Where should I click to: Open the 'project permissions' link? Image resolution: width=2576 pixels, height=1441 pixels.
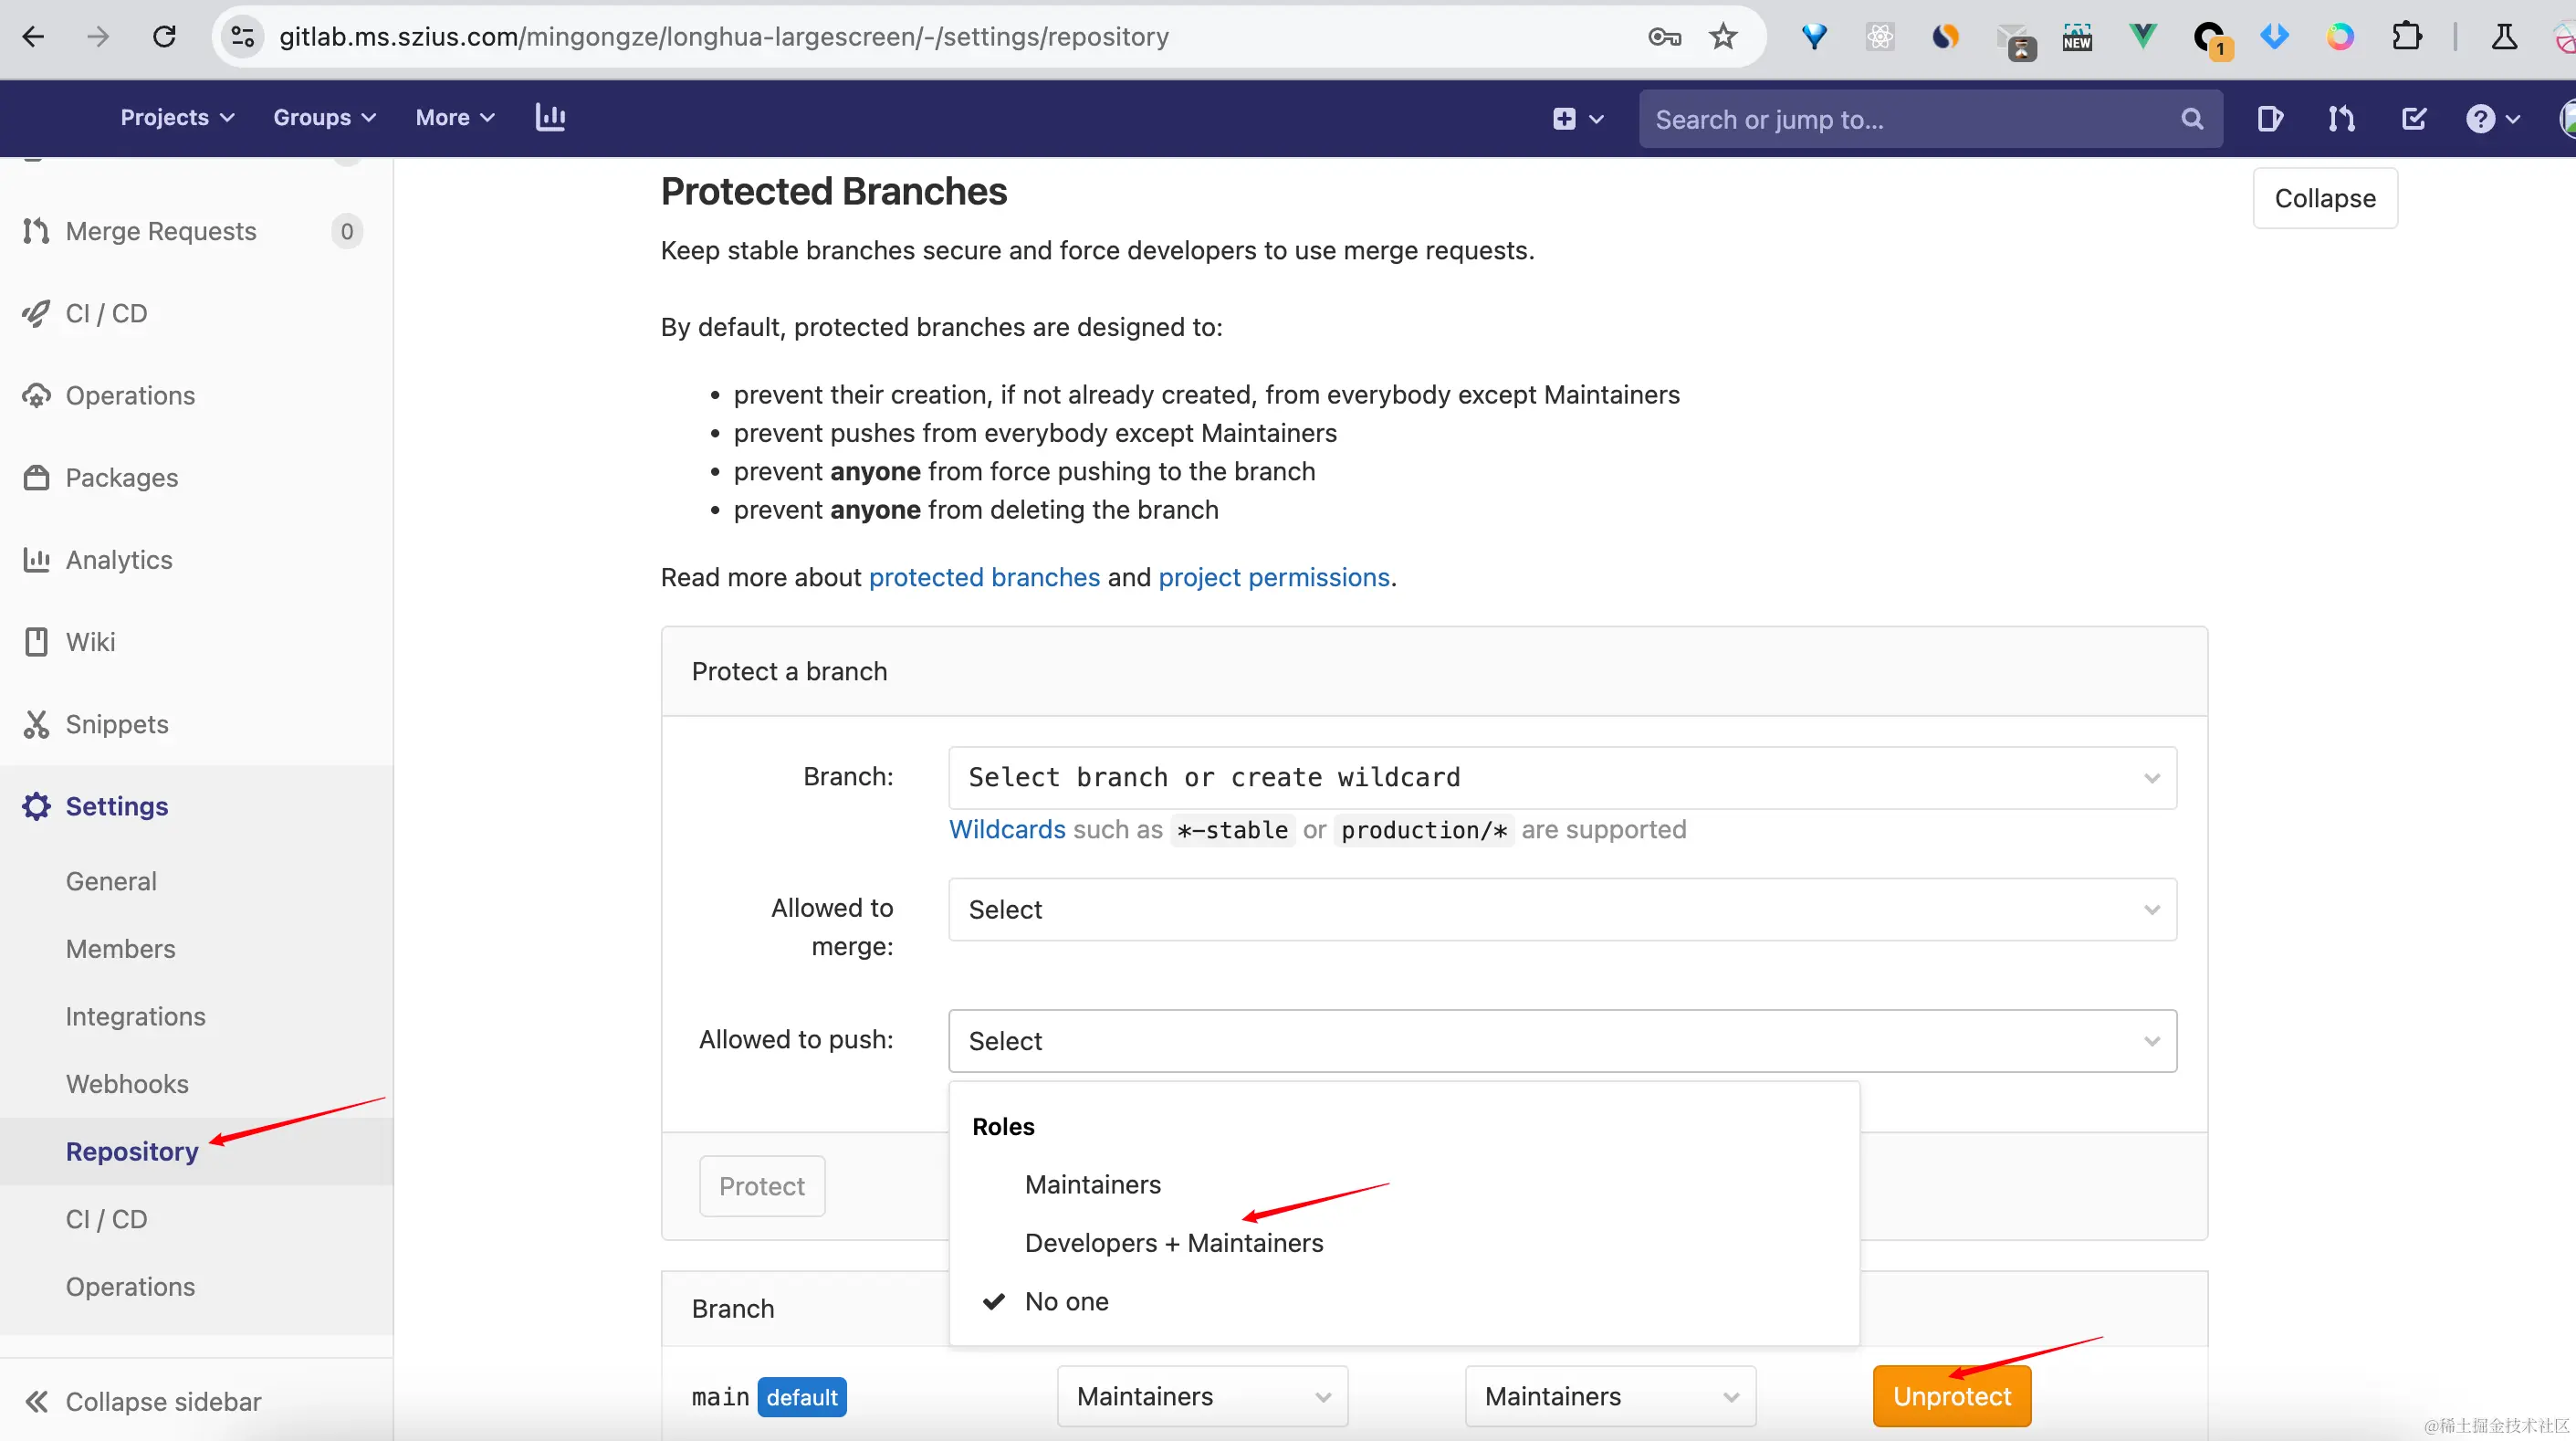pos(1273,577)
